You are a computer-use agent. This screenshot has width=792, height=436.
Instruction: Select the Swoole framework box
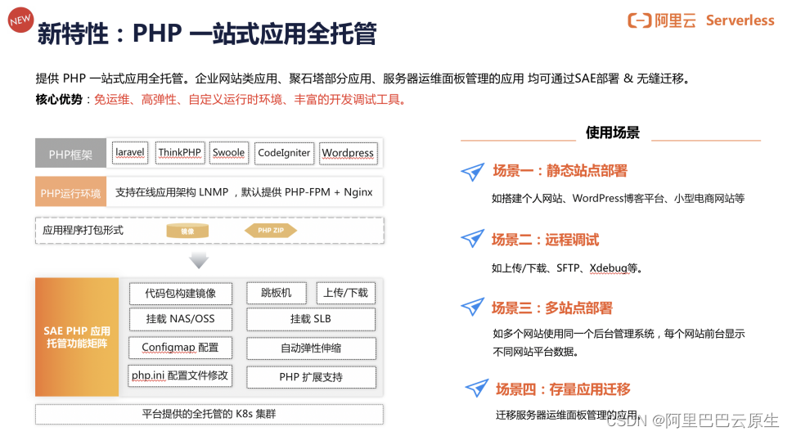[229, 153]
